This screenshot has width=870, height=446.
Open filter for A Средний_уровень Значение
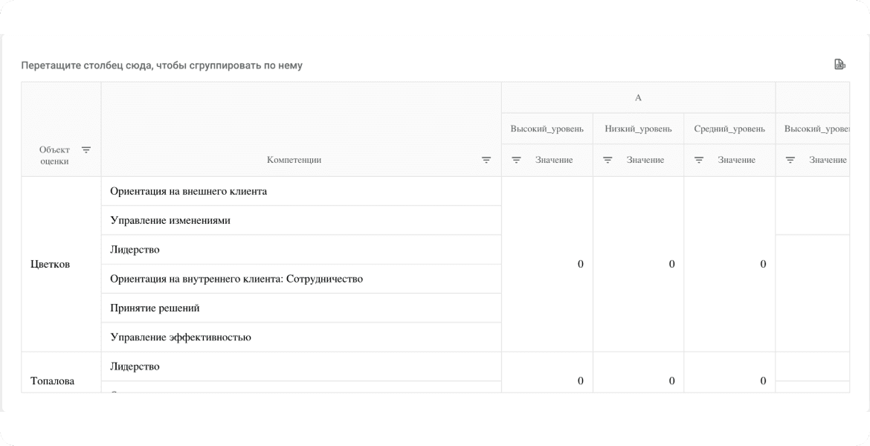coord(699,160)
